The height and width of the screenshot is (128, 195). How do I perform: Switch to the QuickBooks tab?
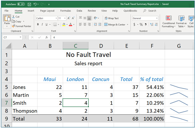click(130, 11)
